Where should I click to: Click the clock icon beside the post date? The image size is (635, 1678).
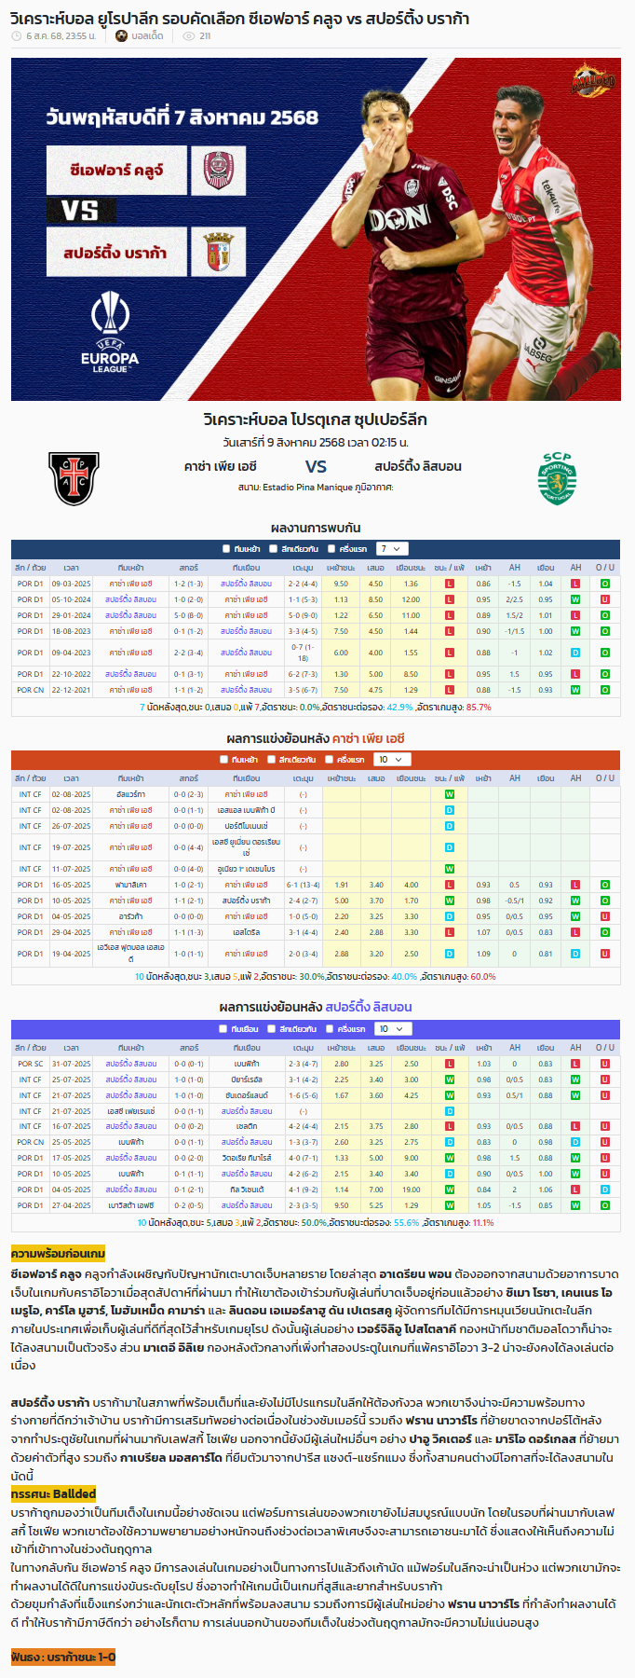(17, 36)
